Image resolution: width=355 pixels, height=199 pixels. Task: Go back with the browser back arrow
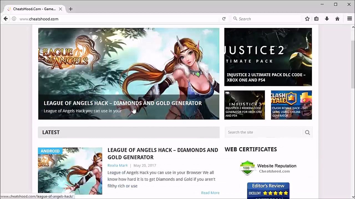[6, 19]
